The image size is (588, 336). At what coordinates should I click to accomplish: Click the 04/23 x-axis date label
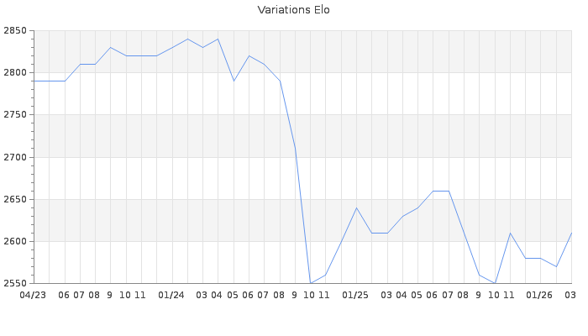pyautogui.click(x=34, y=295)
